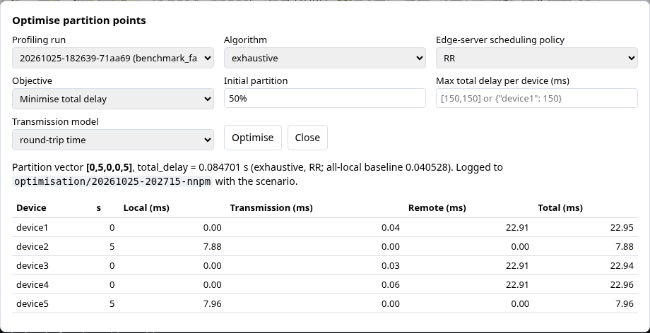The image size is (650, 333).
Task: Click the Profiling run label
Action: 39,40
